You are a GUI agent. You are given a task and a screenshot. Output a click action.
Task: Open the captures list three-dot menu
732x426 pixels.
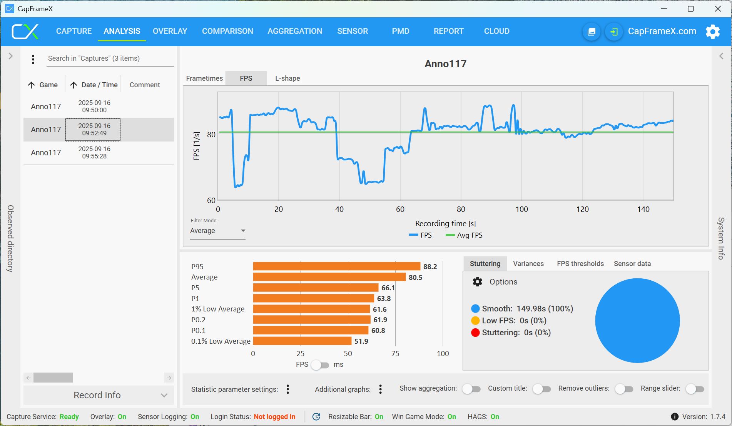33,59
